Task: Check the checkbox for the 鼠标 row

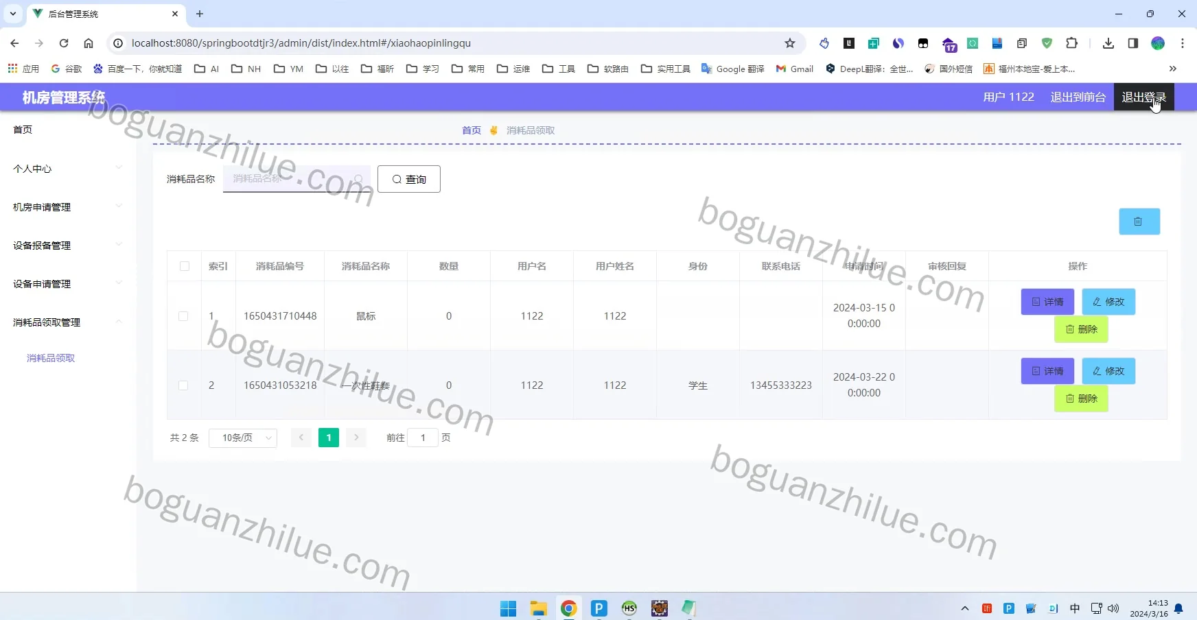Action: click(183, 316)
